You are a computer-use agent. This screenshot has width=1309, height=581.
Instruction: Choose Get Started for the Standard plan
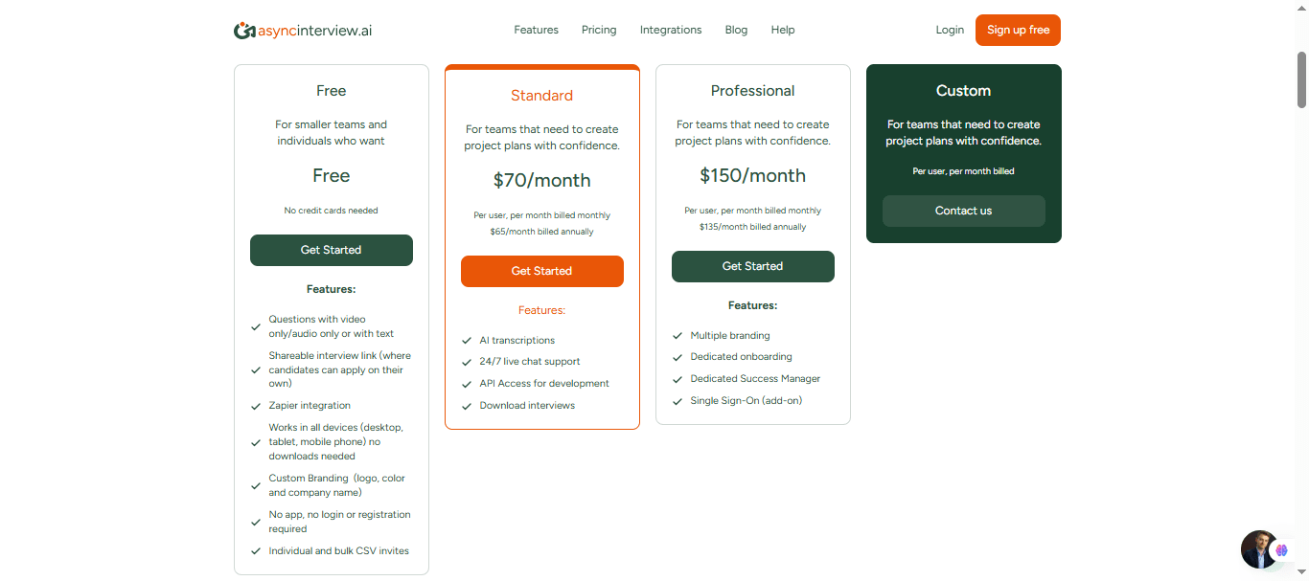point(542,271)
